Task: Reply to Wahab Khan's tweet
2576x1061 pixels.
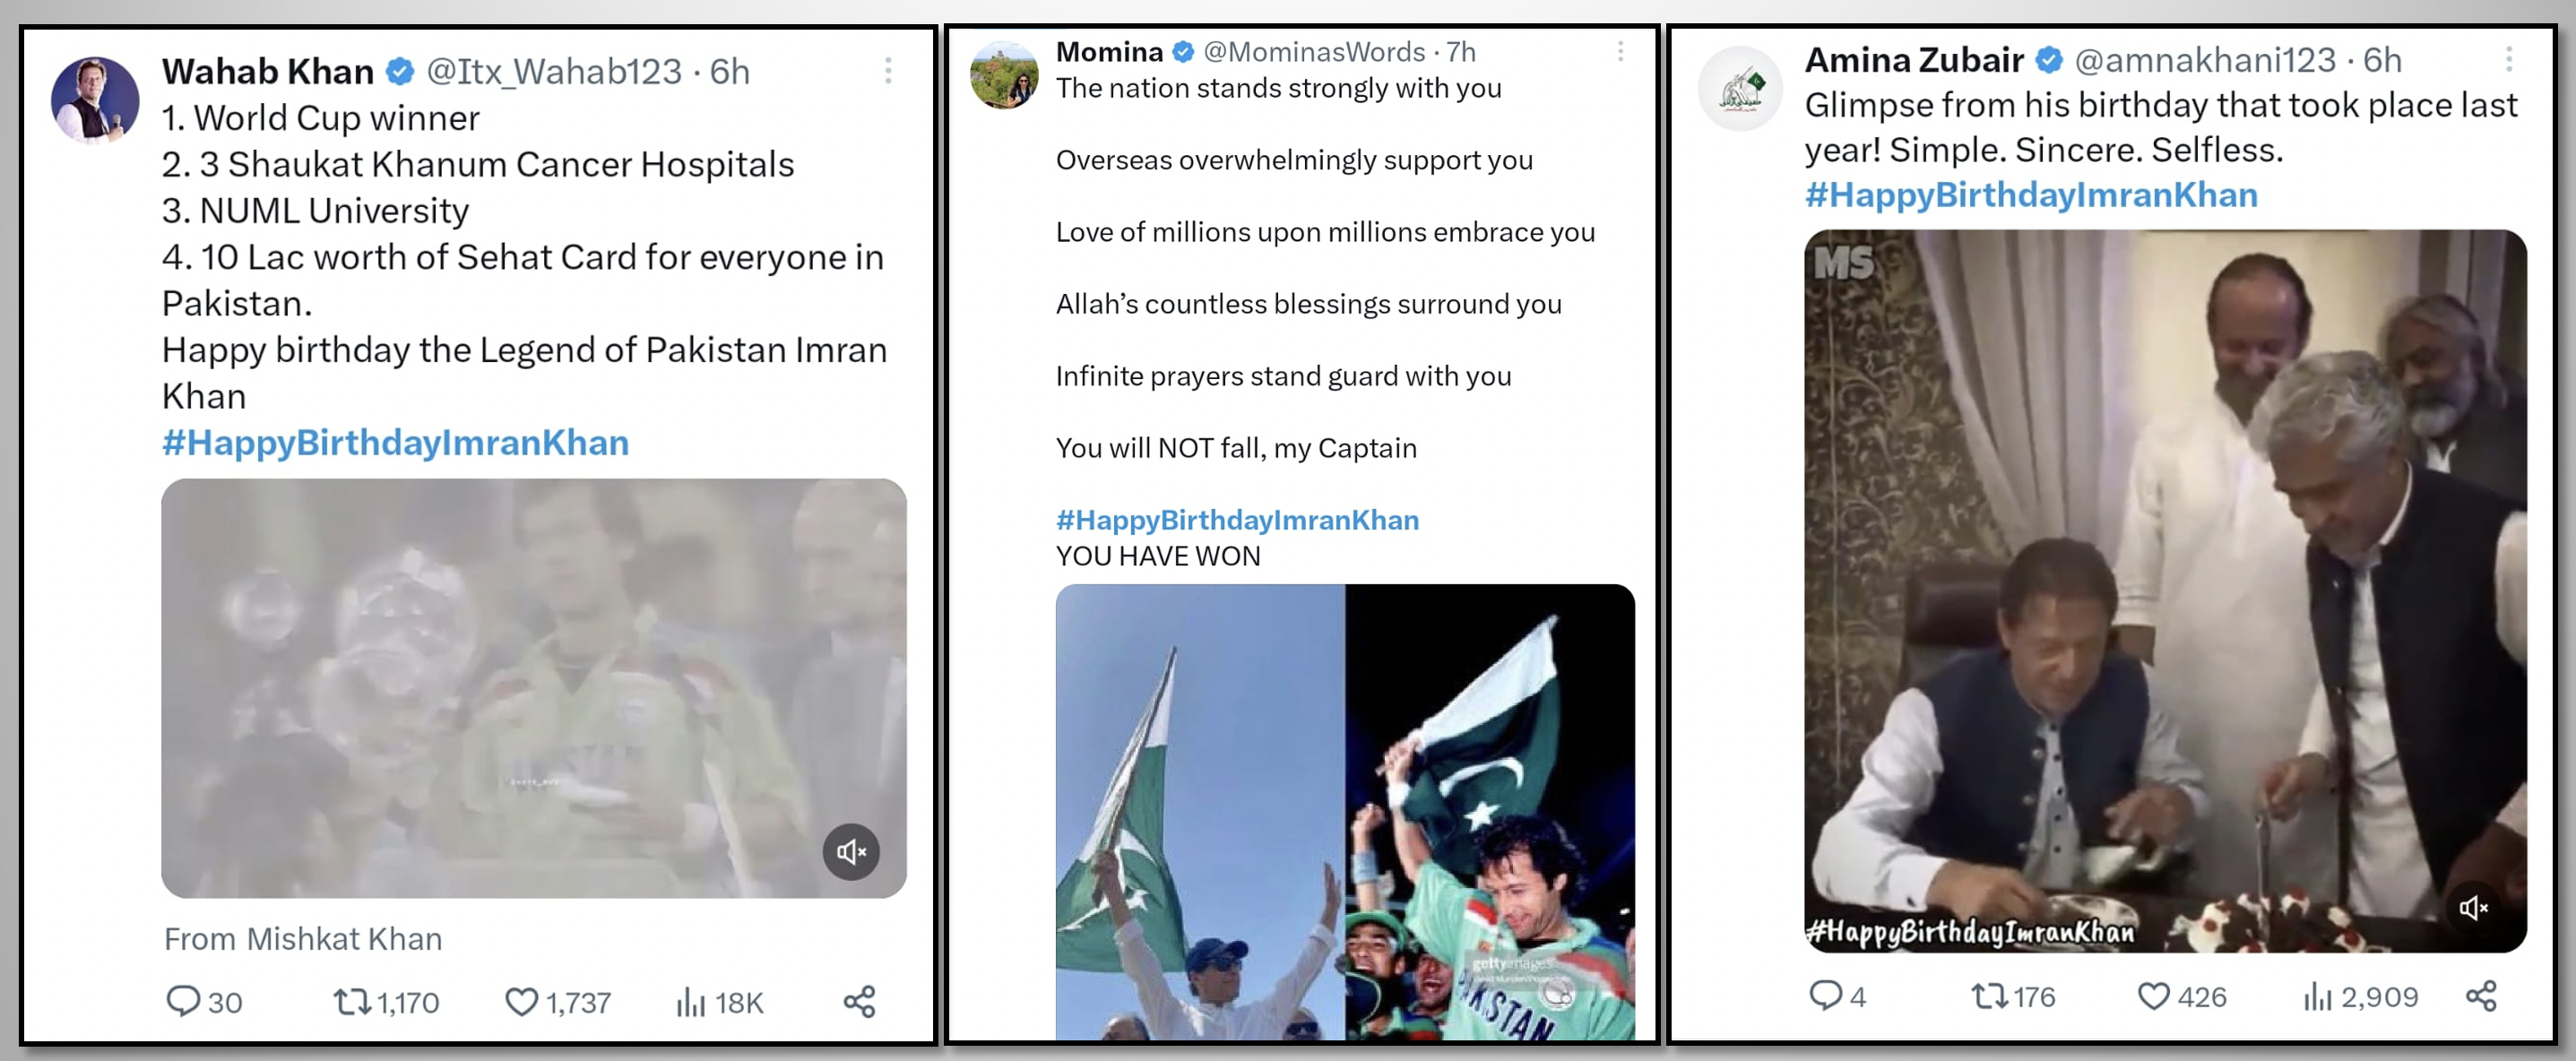Action: click(x=183, y=1001)
